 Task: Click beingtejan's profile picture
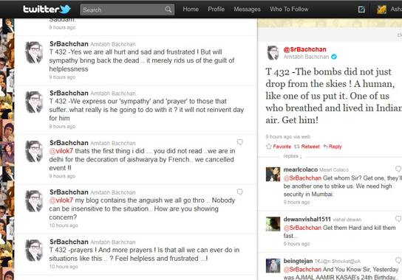click(x=273, y=265)
